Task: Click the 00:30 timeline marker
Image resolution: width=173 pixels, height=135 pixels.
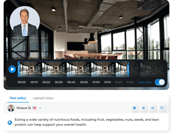Action: (x=59, y=82)
